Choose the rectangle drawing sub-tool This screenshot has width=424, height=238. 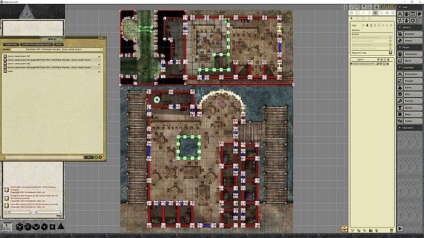363,18
